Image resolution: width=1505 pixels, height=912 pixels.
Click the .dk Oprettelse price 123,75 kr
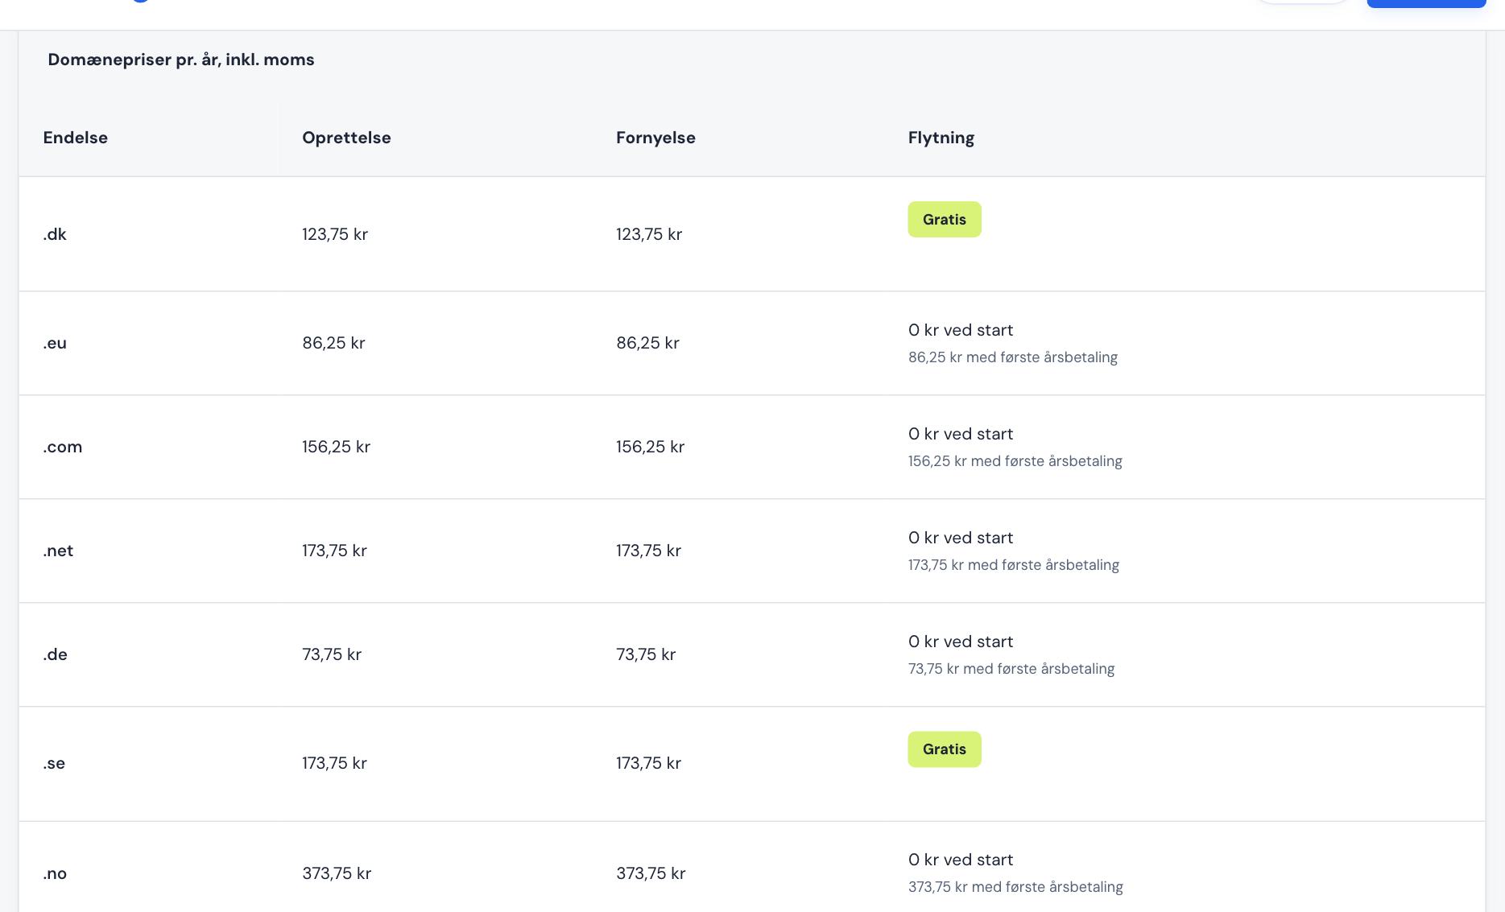[335, 234]
